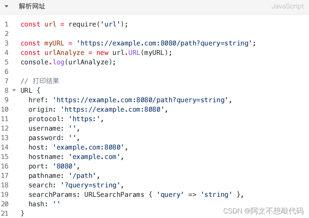Click the protocol: 'https:' line
Screen dimensions: 309x218
coord(66,118)
